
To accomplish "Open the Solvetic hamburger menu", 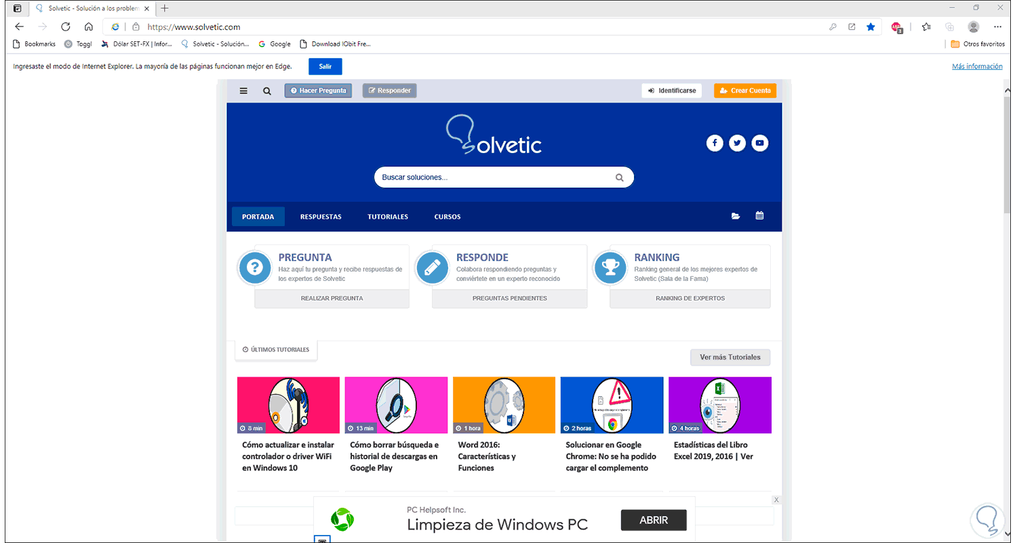I will coord(244,91).
